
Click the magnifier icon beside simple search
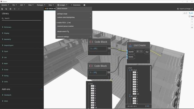68,31
